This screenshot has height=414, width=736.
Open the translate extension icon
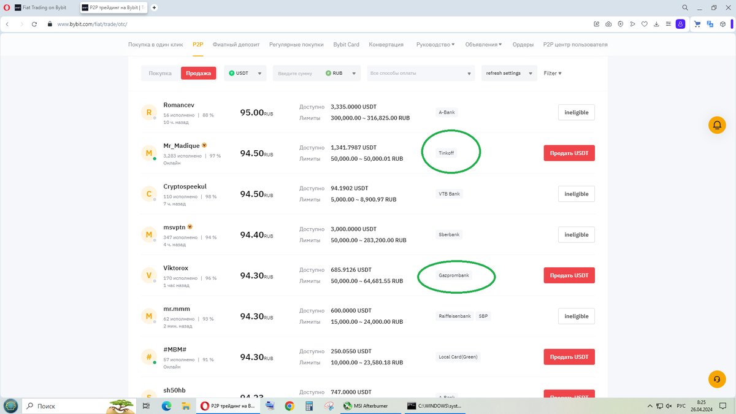(710, 24)
